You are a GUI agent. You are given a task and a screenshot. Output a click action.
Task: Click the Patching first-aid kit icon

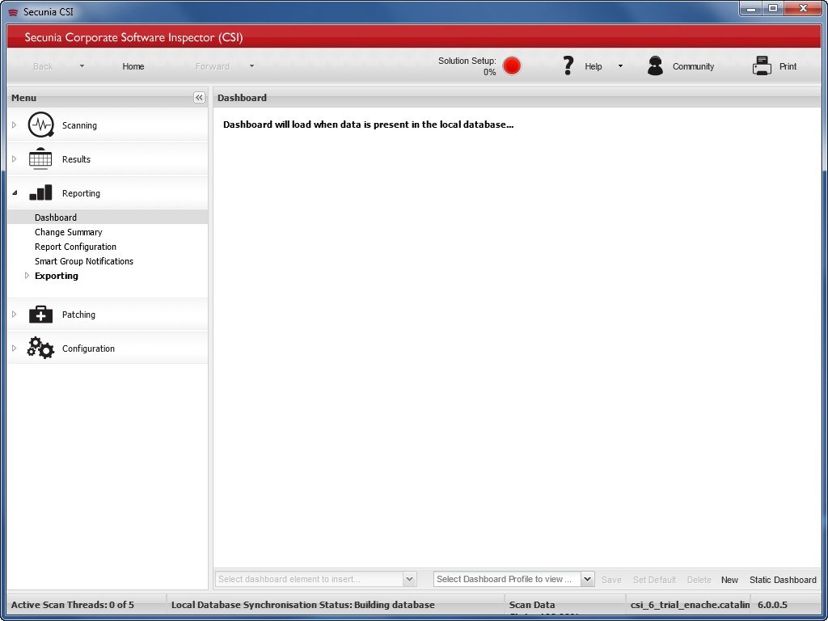tap(40, 315)
